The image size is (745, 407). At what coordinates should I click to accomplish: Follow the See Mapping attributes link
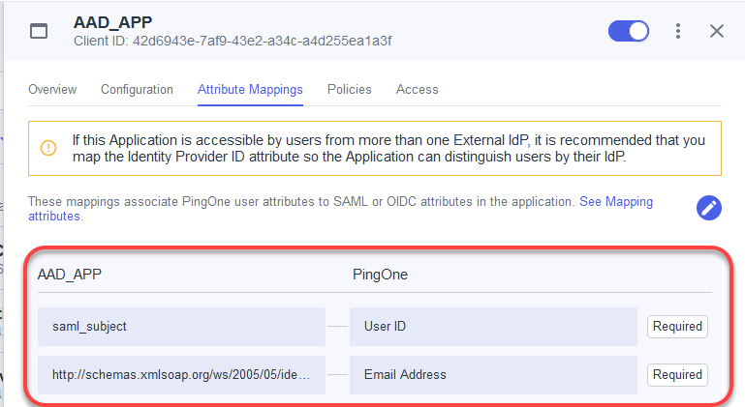click(x=615, y=202)
